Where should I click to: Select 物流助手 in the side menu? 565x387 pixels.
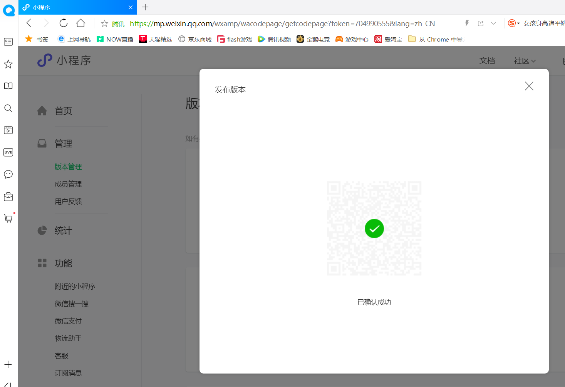(68, 338)
